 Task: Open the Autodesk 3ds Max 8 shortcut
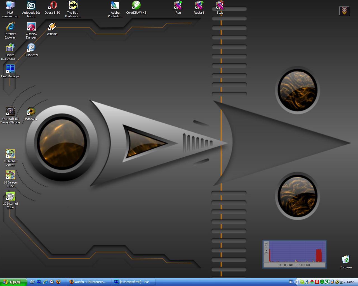pyautogui.click(x=31, y=6)
